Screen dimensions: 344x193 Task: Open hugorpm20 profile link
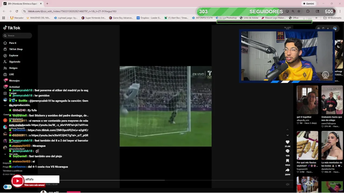click(302, 169)
